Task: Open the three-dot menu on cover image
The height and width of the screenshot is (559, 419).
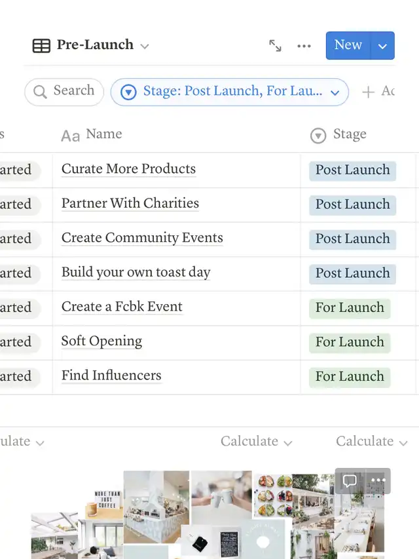Action: (378, 480)
